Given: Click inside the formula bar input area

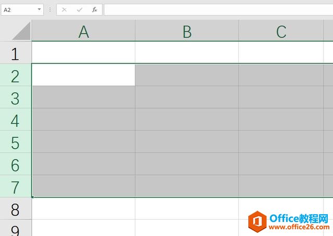Looking at the screenshot, I should click(217, 10).
